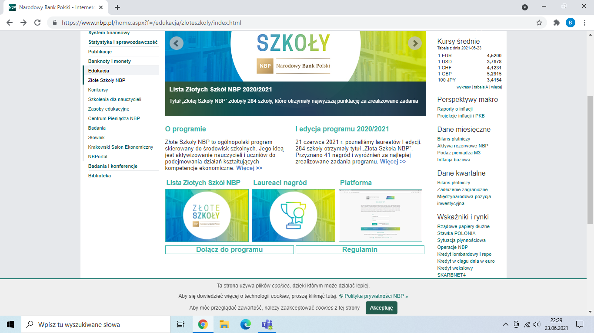The image size is (594, 333).
Task: Select the Narodowy Bank Polski browser tab
Action: coord(57,7)
